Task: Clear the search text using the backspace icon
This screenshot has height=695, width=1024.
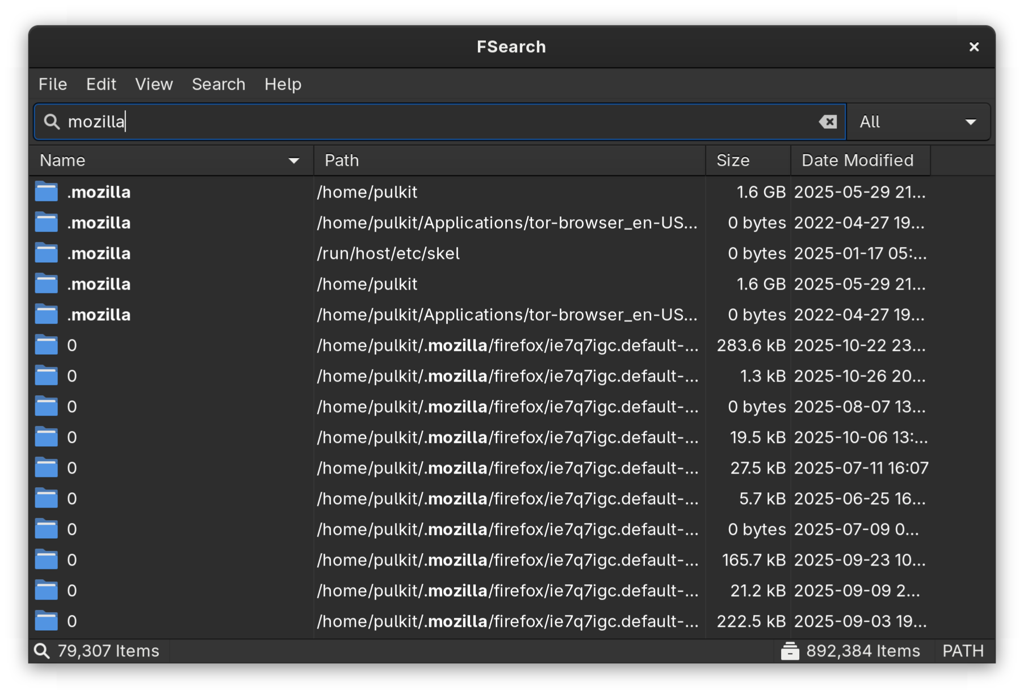Action: point(828,121)
